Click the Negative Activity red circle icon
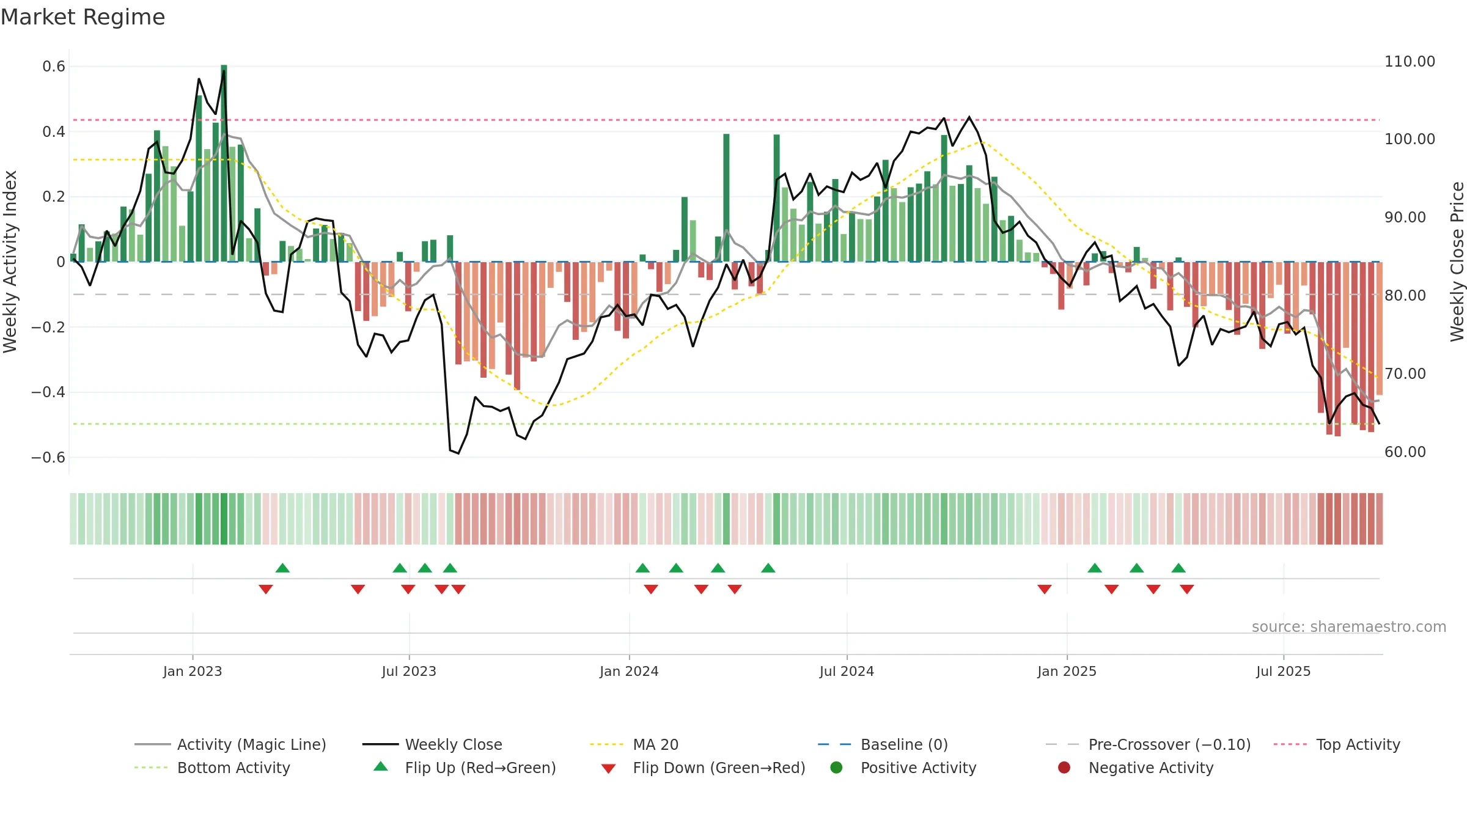The height and width of the screenshot is (825, 1467). click(x=1064, y=767)
